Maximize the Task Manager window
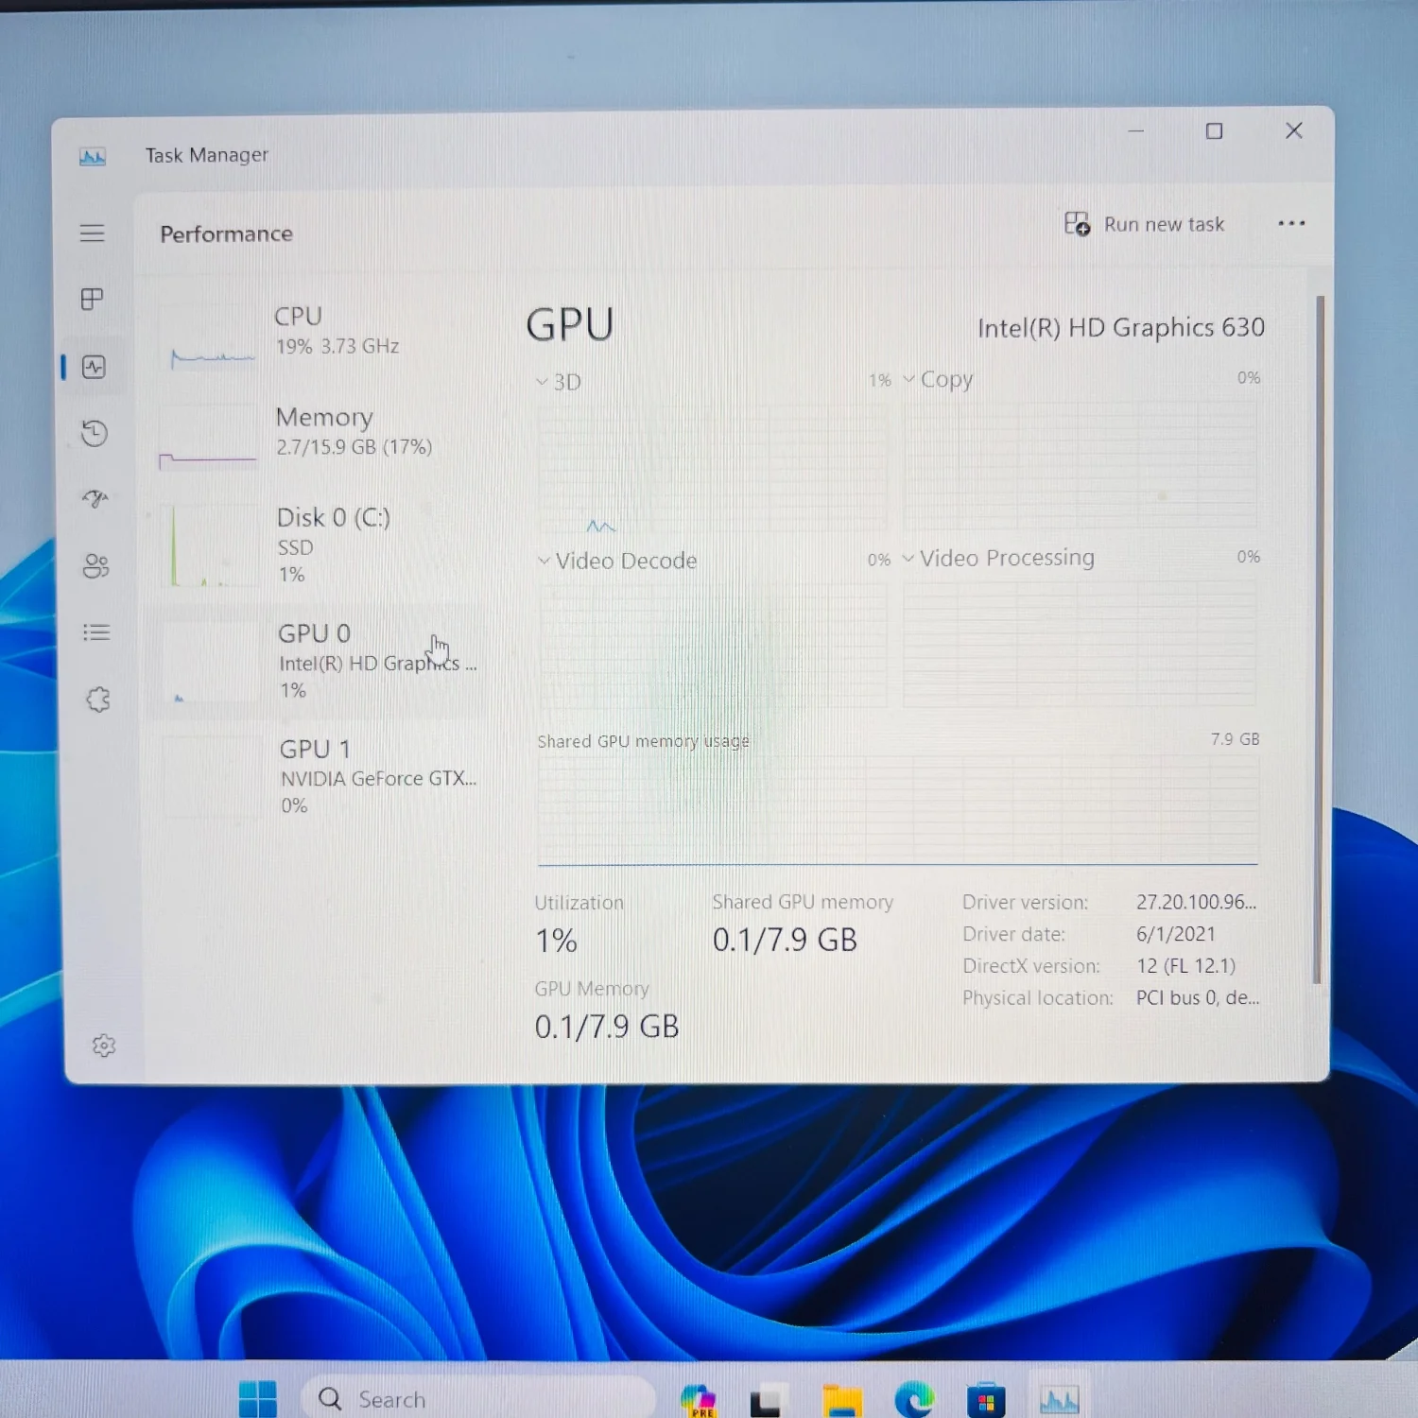Screen dimensions: 1418x1418 1215,131
